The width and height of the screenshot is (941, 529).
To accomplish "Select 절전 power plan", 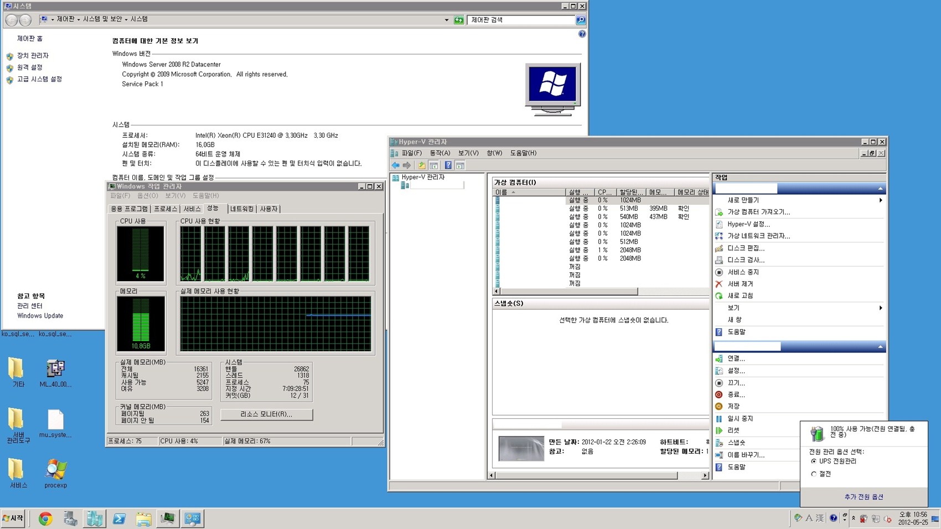I will click(814, 474).
